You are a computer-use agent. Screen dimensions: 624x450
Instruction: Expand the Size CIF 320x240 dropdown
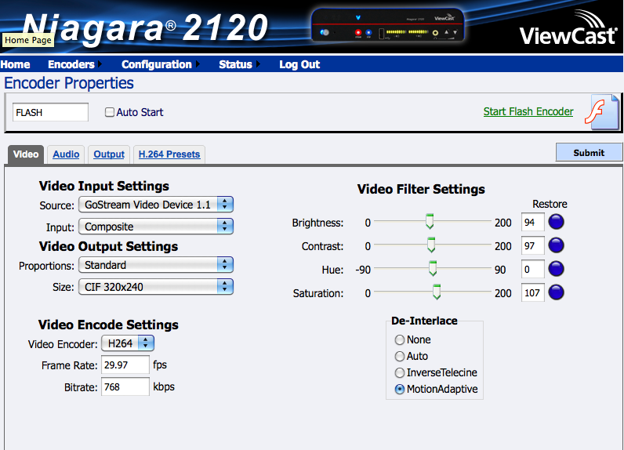coord(156,287)
